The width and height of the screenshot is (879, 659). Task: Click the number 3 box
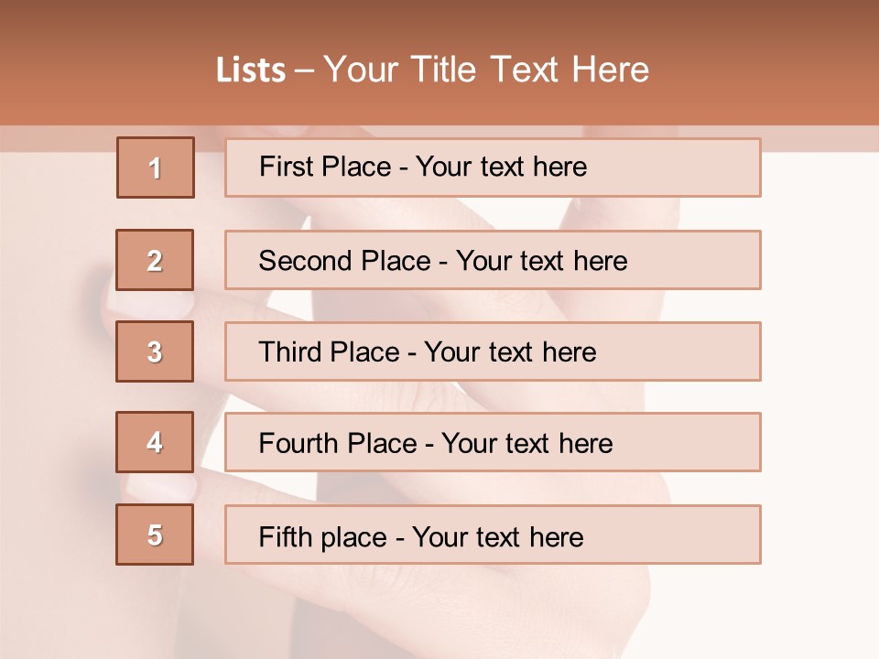point(155,351)
